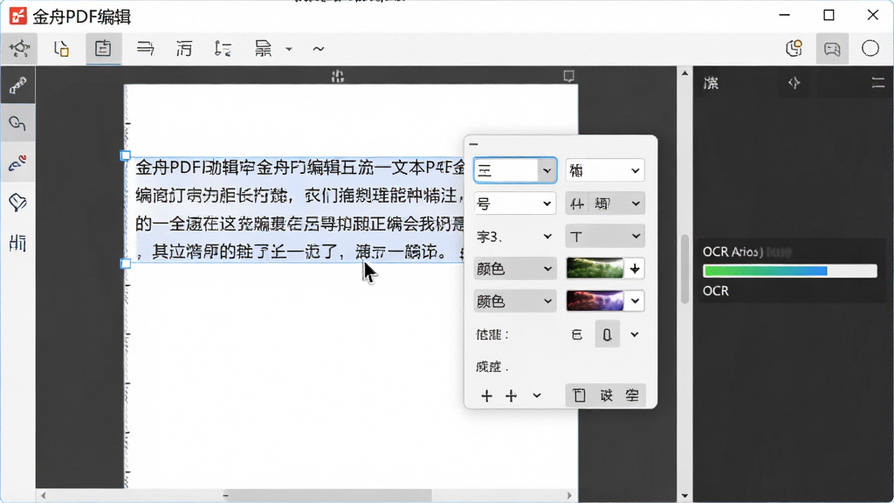Click the highlighted edit-box tool in top toolbar
Image resolution: width=894 pixels, height=503 pixels.
(103, 49)
